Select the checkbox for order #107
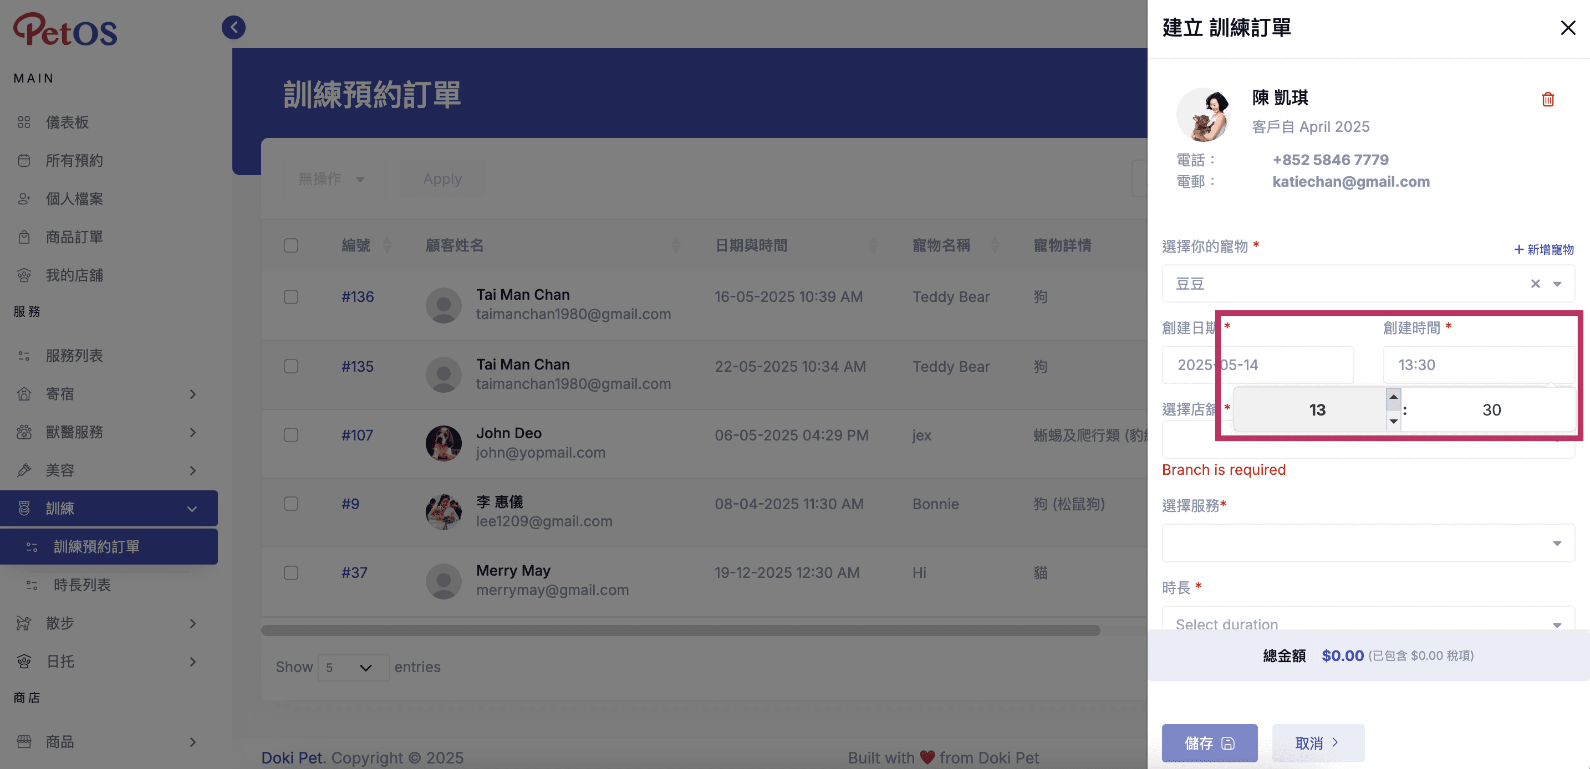 click(291, 435)
